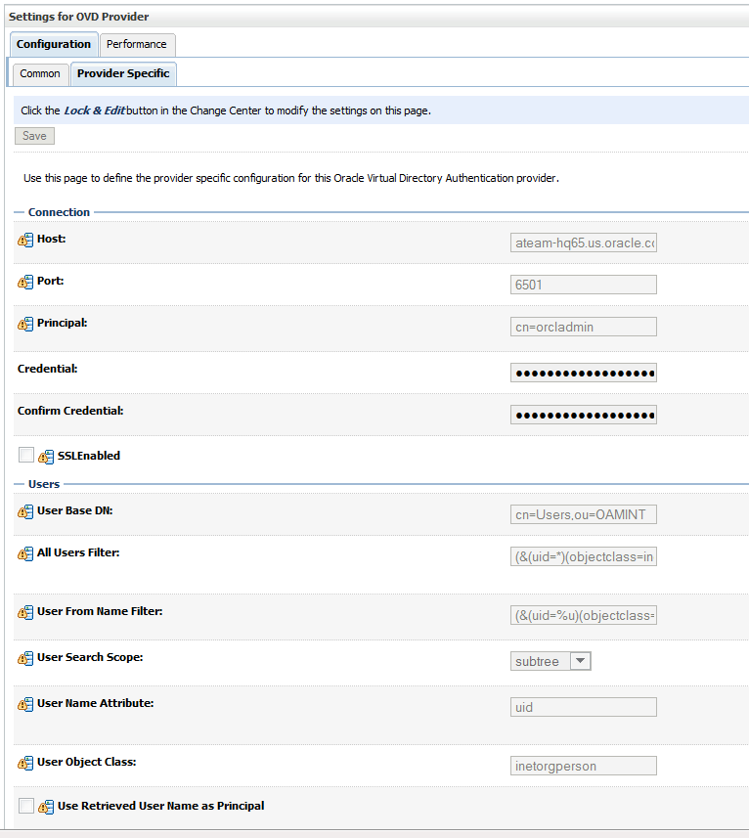Click the info icon beside Principal
This screenshot has height=838, width=749.
pos(25,324)
